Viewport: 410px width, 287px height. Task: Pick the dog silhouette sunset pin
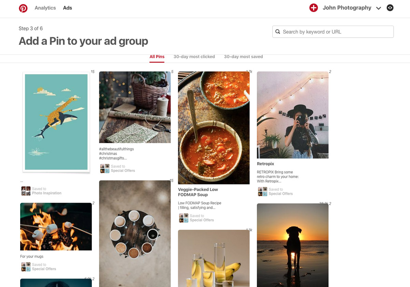[x=292, y=244]
